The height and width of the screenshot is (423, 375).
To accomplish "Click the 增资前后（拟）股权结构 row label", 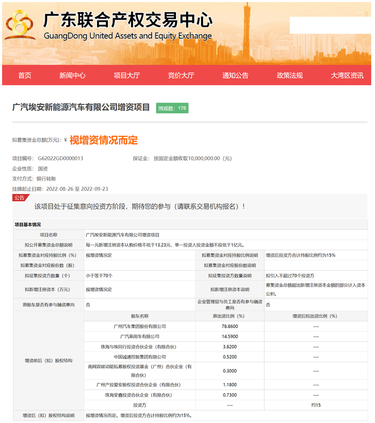I will (x=48, y=360).
